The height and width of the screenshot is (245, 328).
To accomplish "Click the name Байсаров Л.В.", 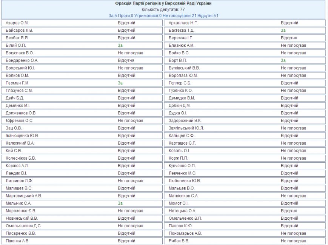I will point(20,30).
